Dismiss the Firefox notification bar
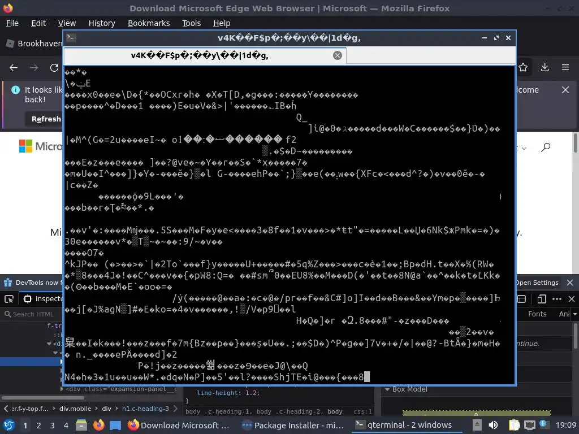 click(565, 90)
